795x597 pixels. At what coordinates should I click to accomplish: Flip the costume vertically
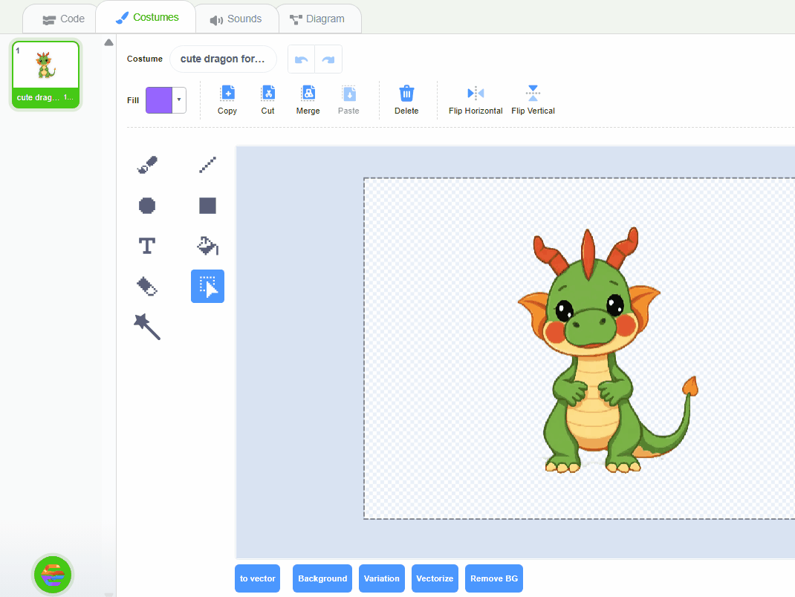pyautogui.click(x=533, y=100)
